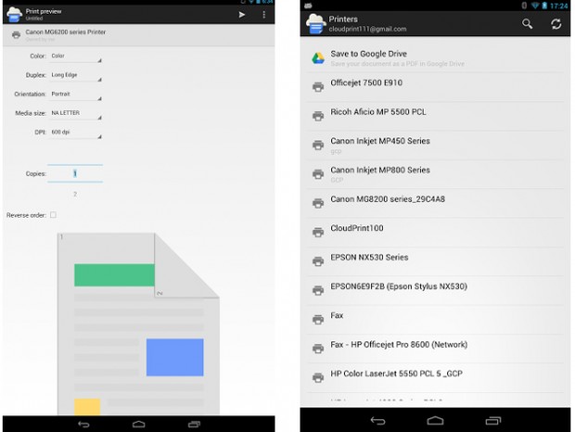
Task: Open the Media size NA LETTER dropdown
Action: pyautogui.click(x=75, y=114)
